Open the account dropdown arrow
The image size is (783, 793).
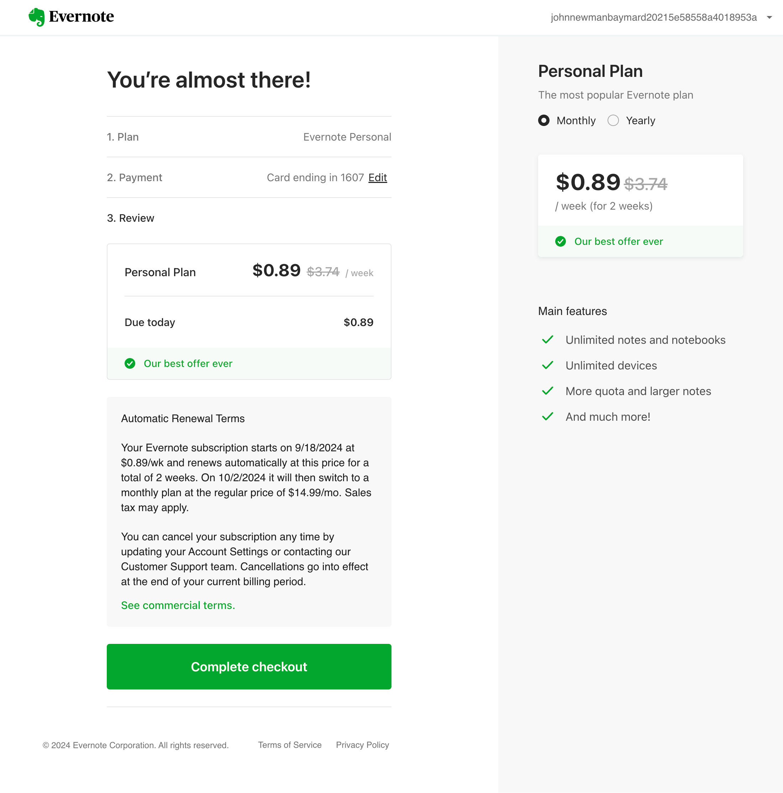tap(769, 17)
